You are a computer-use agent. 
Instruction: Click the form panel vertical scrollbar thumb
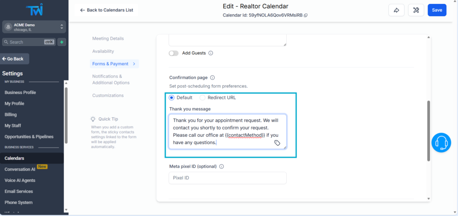428,131
